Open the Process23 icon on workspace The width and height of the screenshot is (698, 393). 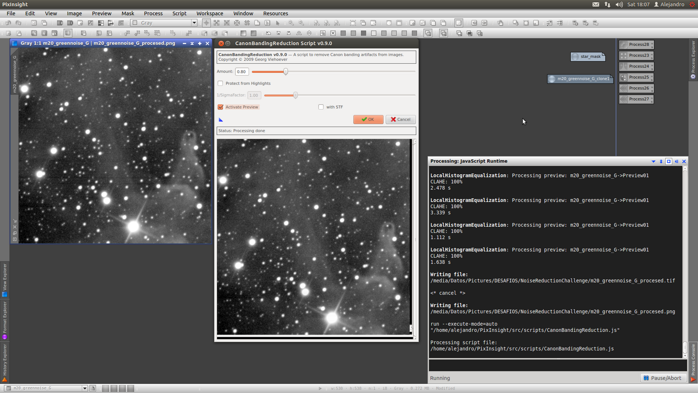coord(636,55)
